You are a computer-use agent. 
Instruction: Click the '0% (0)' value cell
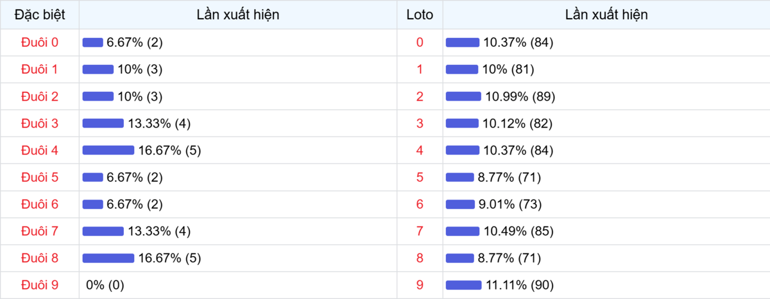pos(105,285)
